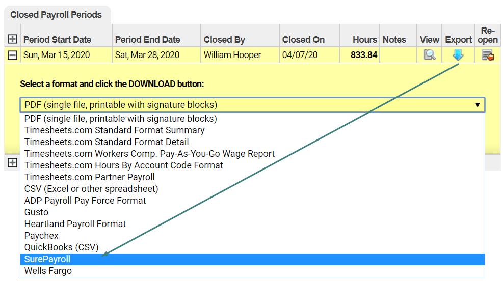
Task: Click the 833.84 hours value
Action: click(364, 55)
